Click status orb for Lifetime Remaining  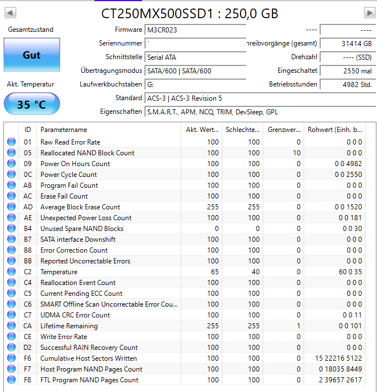pos(11,325)
